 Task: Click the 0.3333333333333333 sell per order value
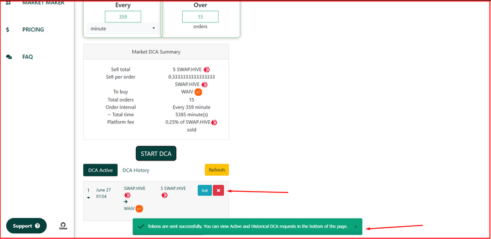click(191, 77)
